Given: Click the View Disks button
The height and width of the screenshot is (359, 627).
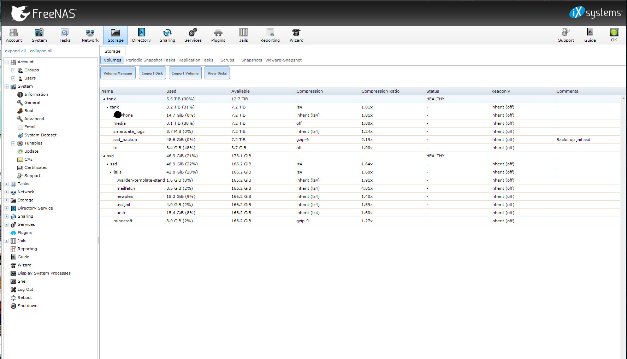Looking at the screenshot, I should [x=217, y=73].
